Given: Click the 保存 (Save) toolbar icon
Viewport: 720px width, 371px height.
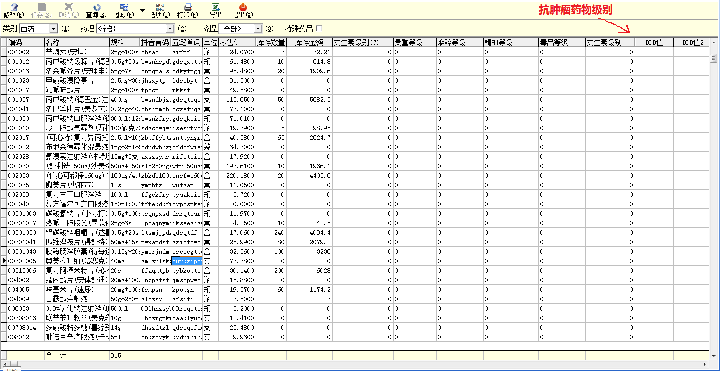Looking at the screenshot, I should point(41,10).
